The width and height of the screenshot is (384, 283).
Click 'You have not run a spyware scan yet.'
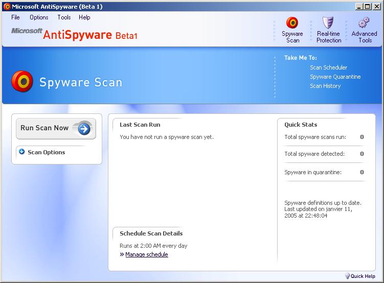coord(167,137)
